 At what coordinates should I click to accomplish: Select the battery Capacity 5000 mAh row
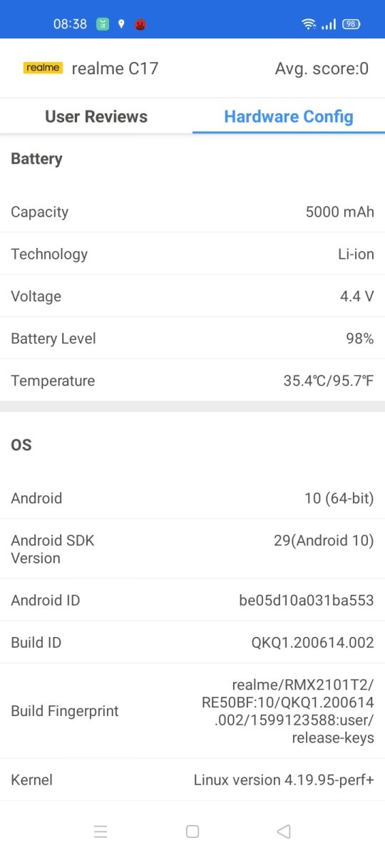click(192, 212)
